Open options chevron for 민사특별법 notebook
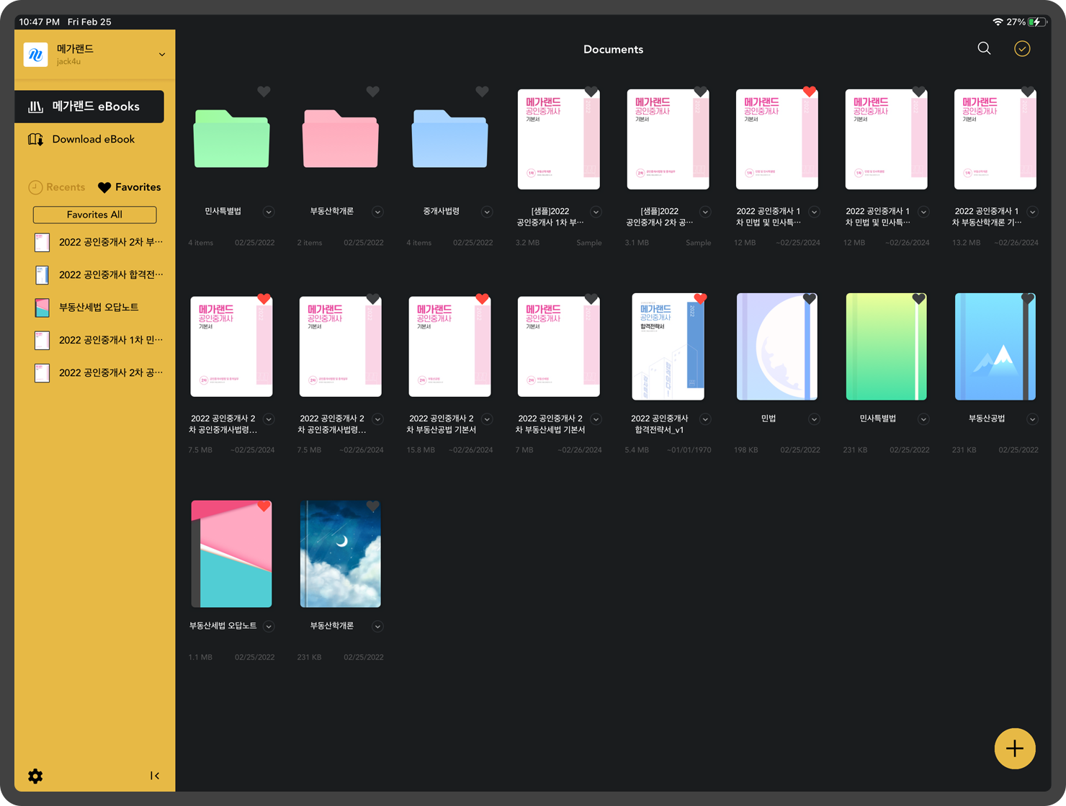 pyautogui.click(x=923, y=419)
